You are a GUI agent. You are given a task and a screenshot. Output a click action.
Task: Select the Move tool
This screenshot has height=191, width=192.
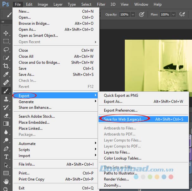[6, 33]
